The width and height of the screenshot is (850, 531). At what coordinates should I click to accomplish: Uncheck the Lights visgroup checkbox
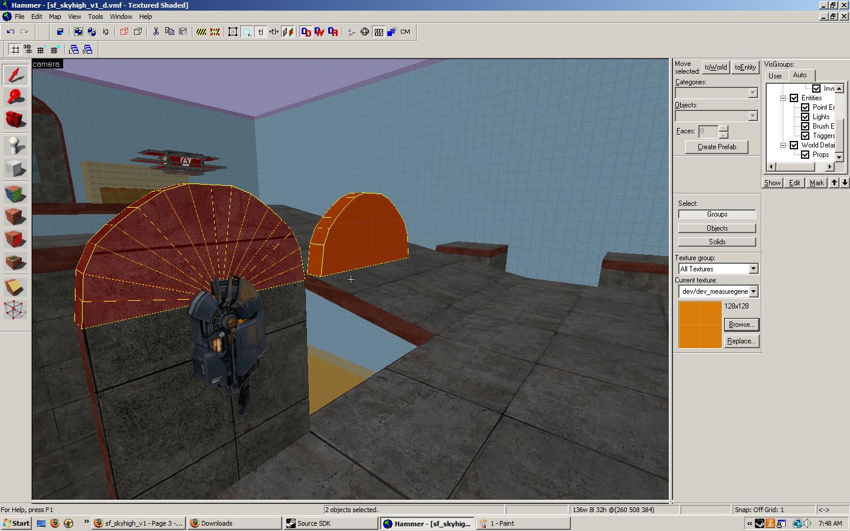tap(805, 117)
